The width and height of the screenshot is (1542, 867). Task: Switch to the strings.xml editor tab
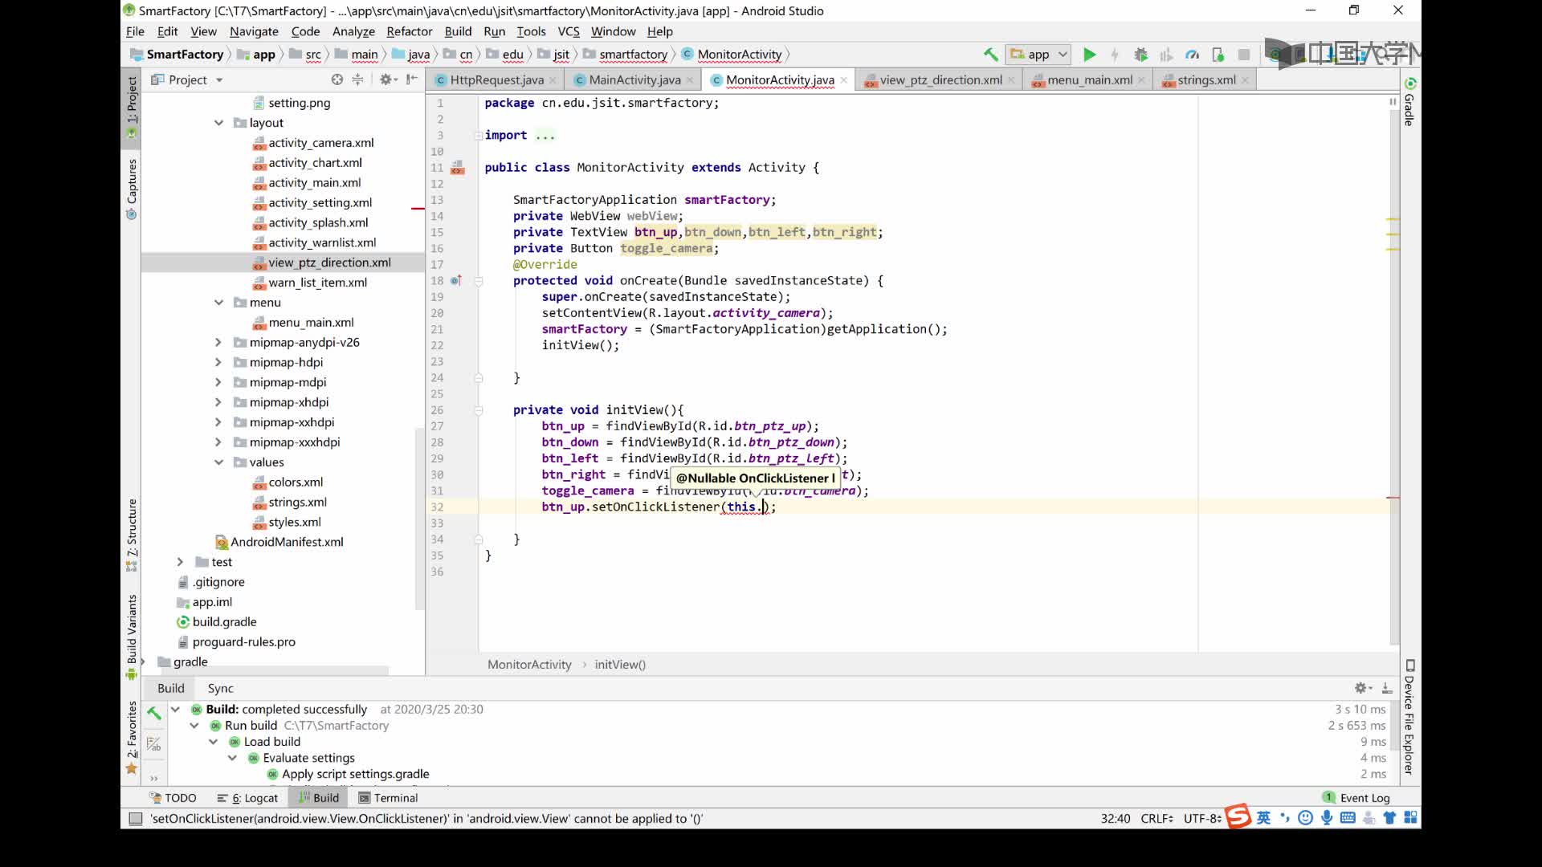click(x=1205, y=80)
